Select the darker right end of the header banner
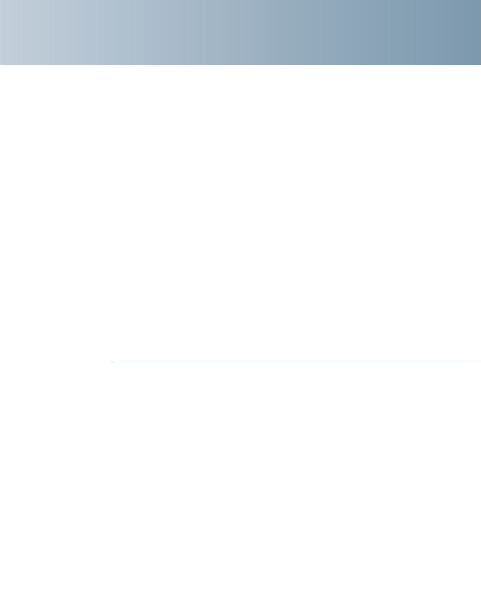Screen dimensions: 481x608 coord(463,32)
